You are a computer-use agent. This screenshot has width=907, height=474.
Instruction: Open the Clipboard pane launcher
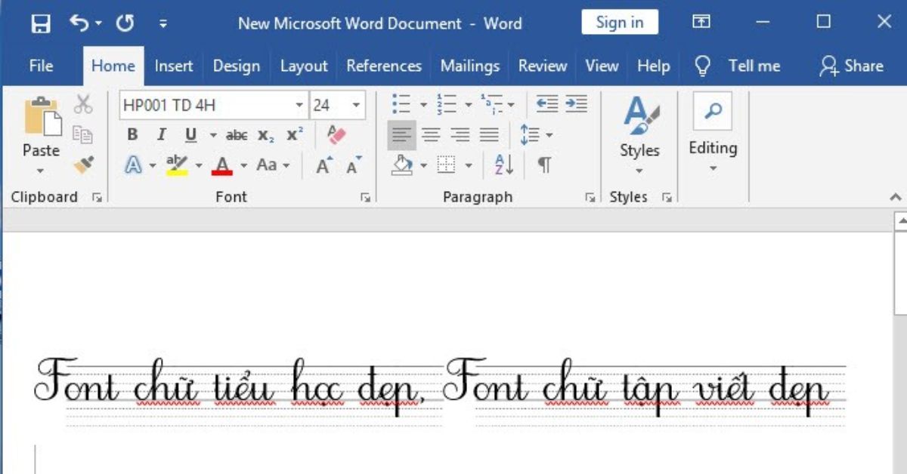tap(97, 197)
